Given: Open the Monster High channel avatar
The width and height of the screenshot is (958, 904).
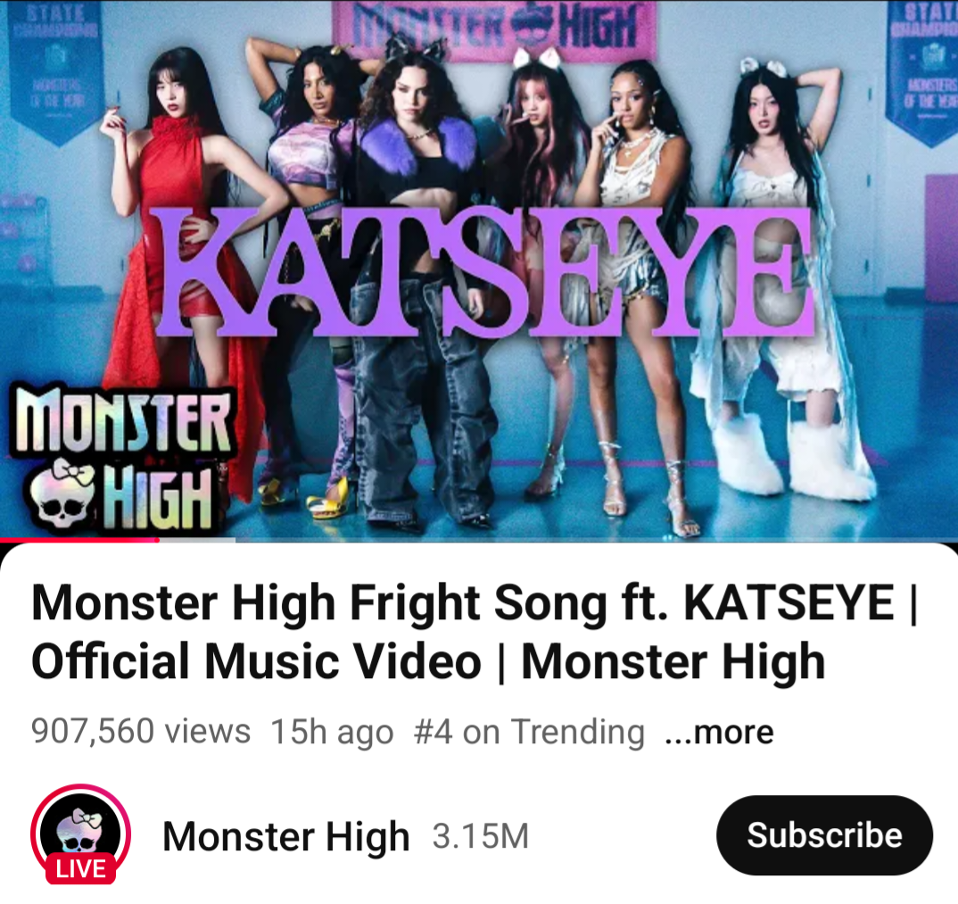Looking at the screenshot, I should tap(80, 834).
